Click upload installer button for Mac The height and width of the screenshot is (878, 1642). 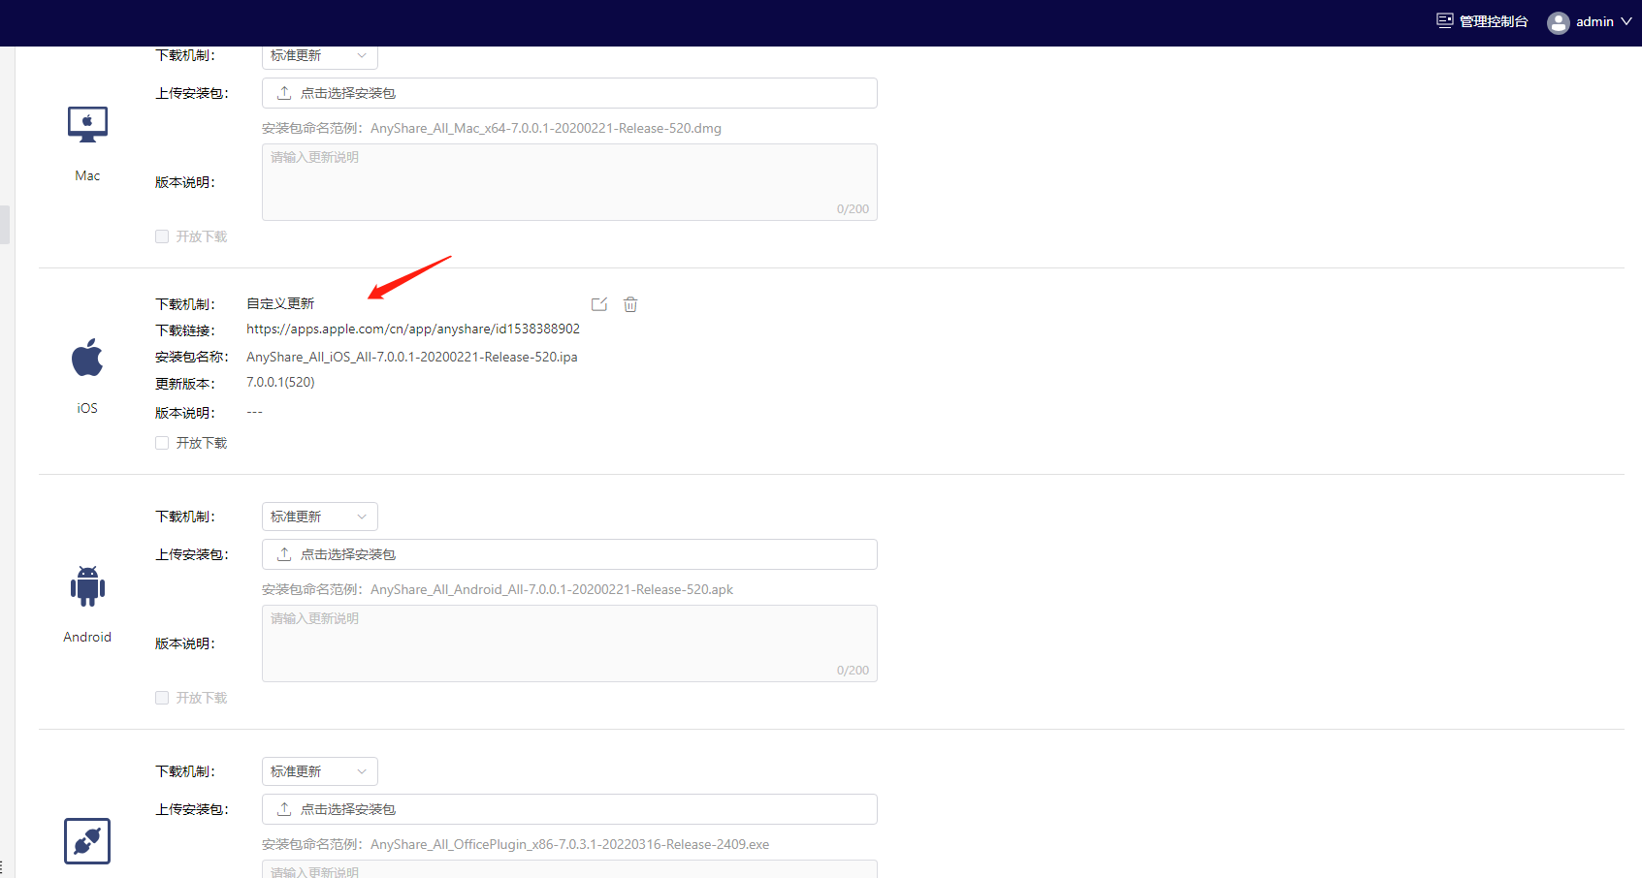[x=569, y=93]
